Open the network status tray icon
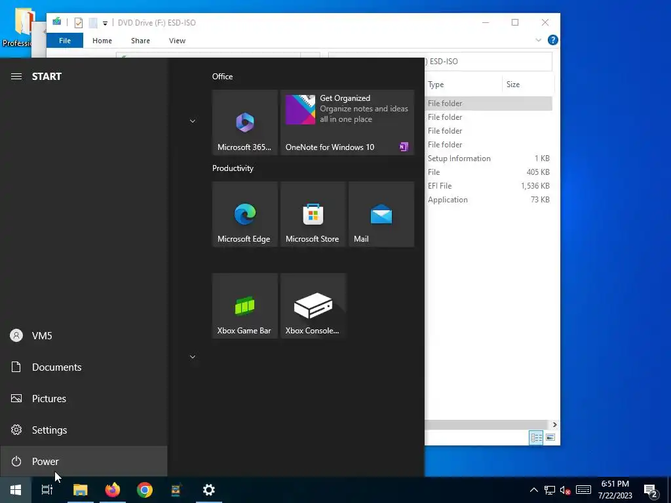 point(550,490)
